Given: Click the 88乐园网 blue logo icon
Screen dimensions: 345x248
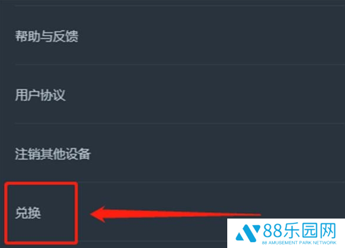Looking at the screenshot, I should [248, 233].
